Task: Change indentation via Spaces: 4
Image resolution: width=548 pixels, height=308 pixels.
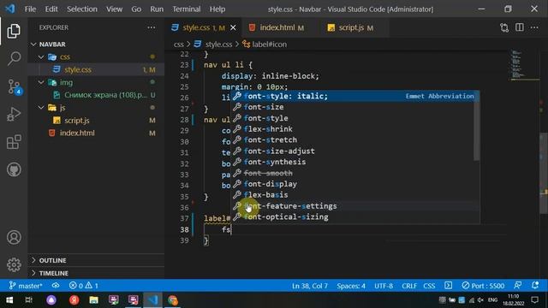Action: 351,286
